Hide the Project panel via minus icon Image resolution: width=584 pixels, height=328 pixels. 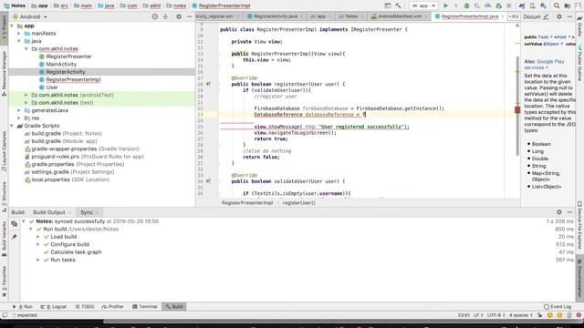click(189, 16)
